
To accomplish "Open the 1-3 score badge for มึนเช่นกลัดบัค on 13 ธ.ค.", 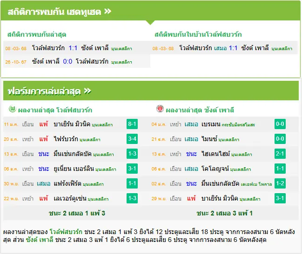I will 132,154.
